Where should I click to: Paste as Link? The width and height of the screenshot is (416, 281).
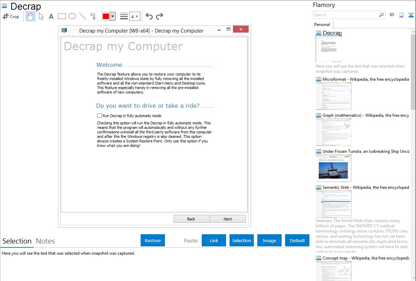click(x=214, y=240)
